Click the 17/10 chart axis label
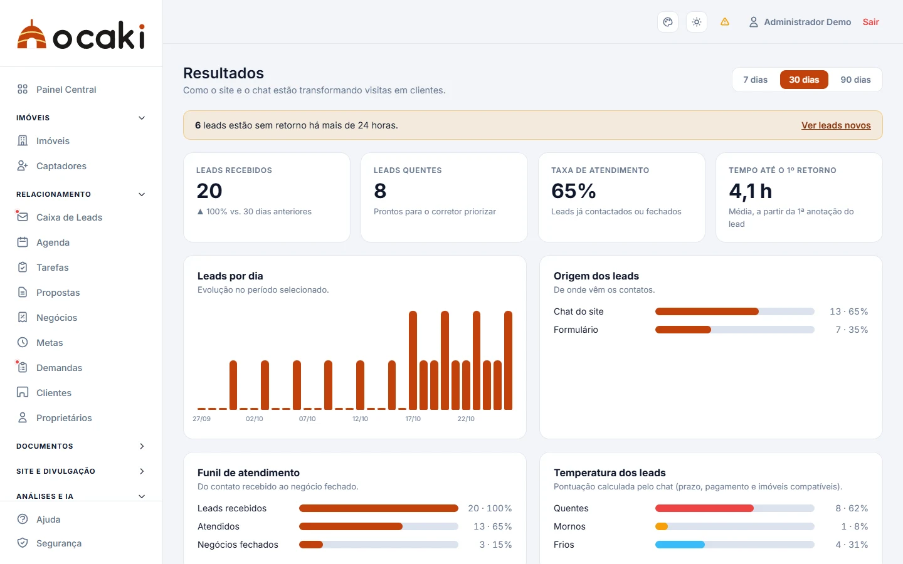 [x=413, y=419]
